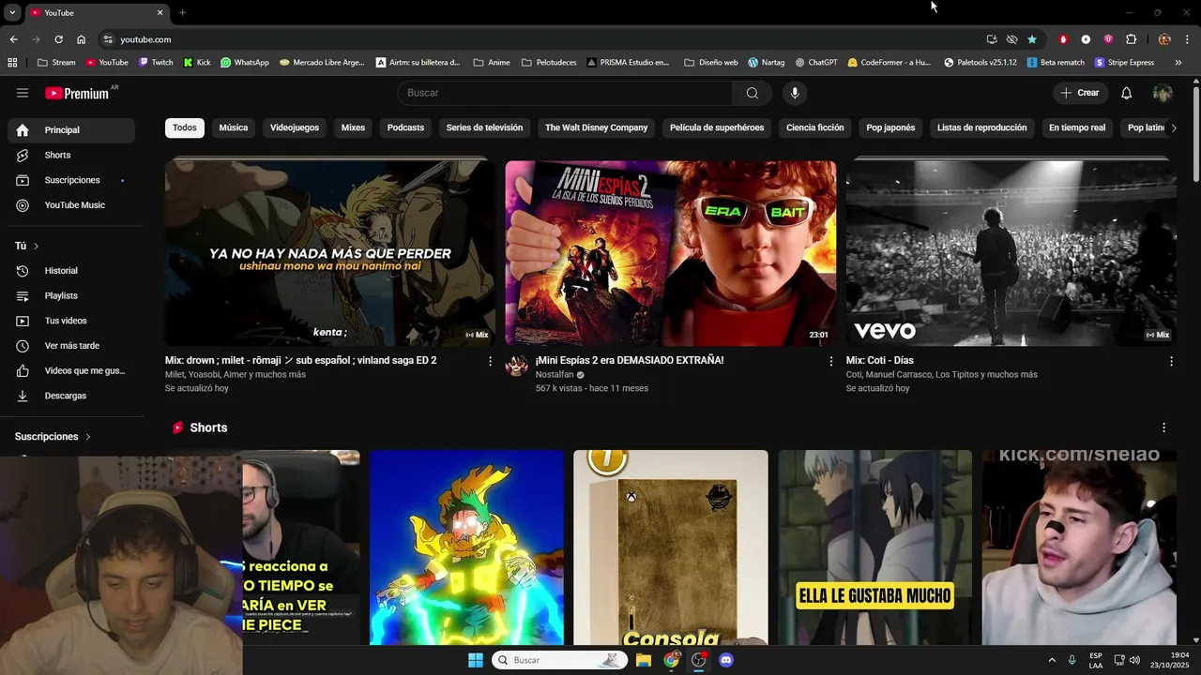This screenshot has height=675, width=1201.
Task: Open more options for Mix: Coti - Días
Action: point(1171,361)
